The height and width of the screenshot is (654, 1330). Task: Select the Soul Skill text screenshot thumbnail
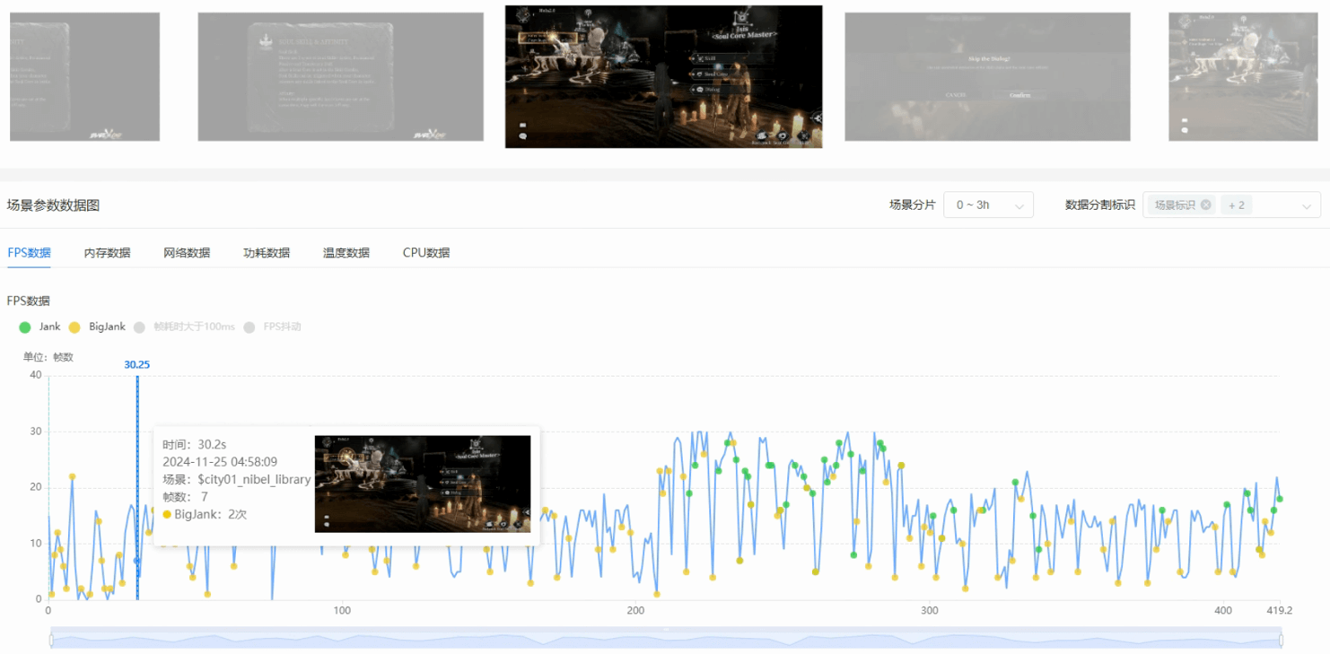coord(341,76)
